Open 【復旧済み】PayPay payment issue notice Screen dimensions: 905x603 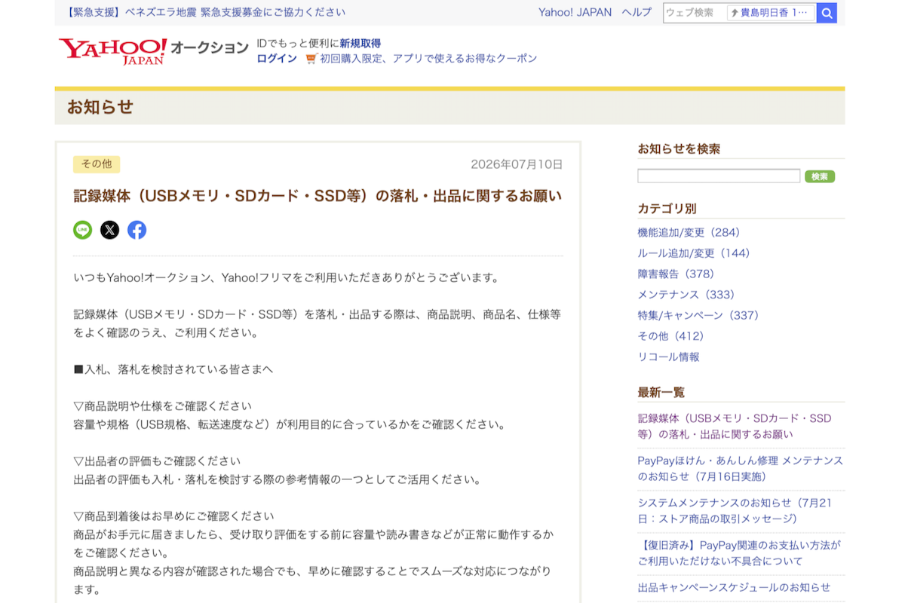click(739, 552)
